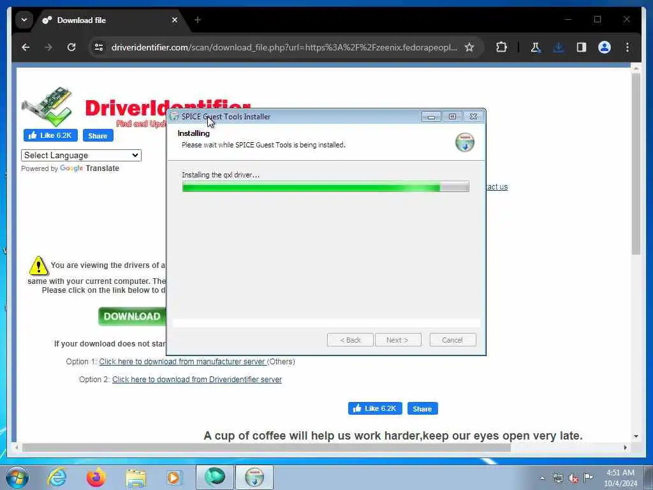The width and height of the screenshot is (653, 490).
Task: Click the SPICE installer title bar icon
Action: pyautogui.click(x=175, y=117)
